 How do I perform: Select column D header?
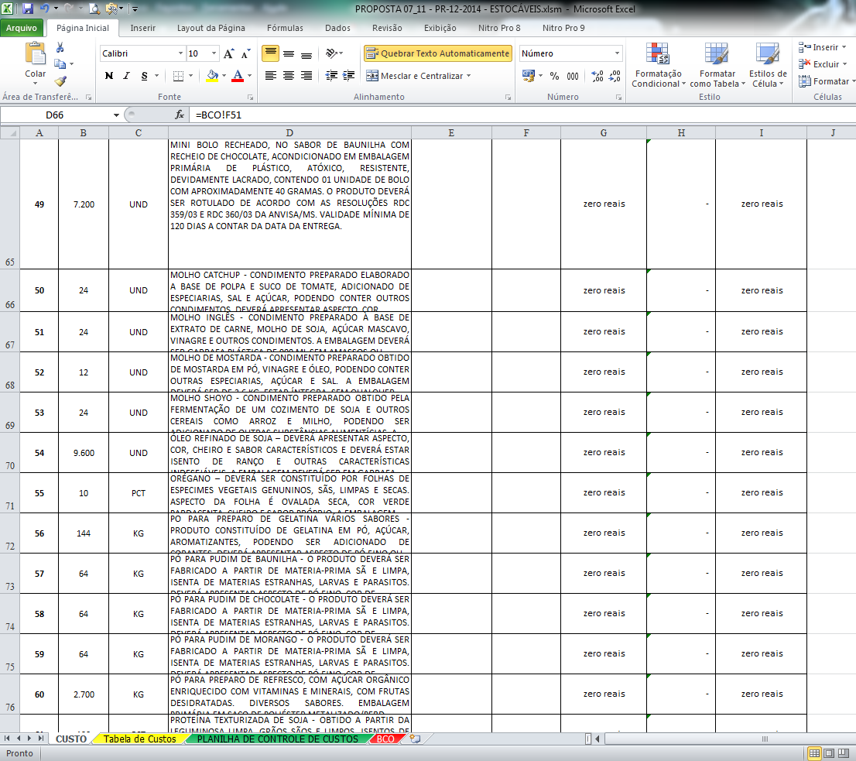click(289, 132)
